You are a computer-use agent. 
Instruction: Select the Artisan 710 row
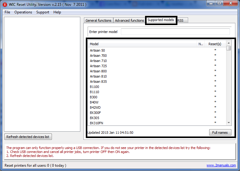point(157,61)
